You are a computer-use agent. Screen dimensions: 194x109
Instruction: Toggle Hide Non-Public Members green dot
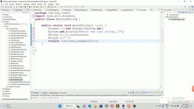[x=188, y=12]
